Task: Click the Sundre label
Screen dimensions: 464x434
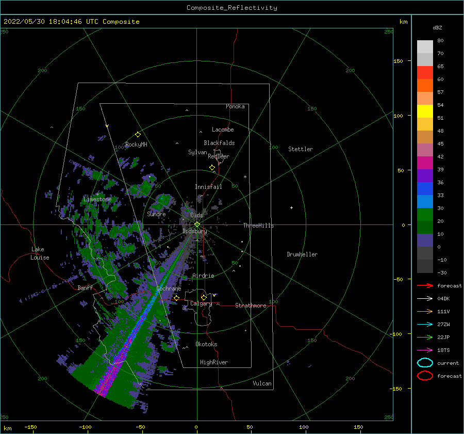Action: [x=156, y=214]
